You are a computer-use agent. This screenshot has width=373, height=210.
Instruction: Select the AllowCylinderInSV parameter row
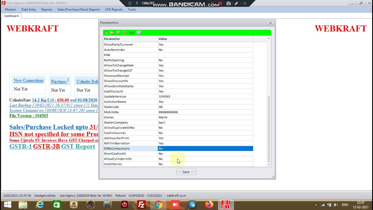tap(178, 159)
